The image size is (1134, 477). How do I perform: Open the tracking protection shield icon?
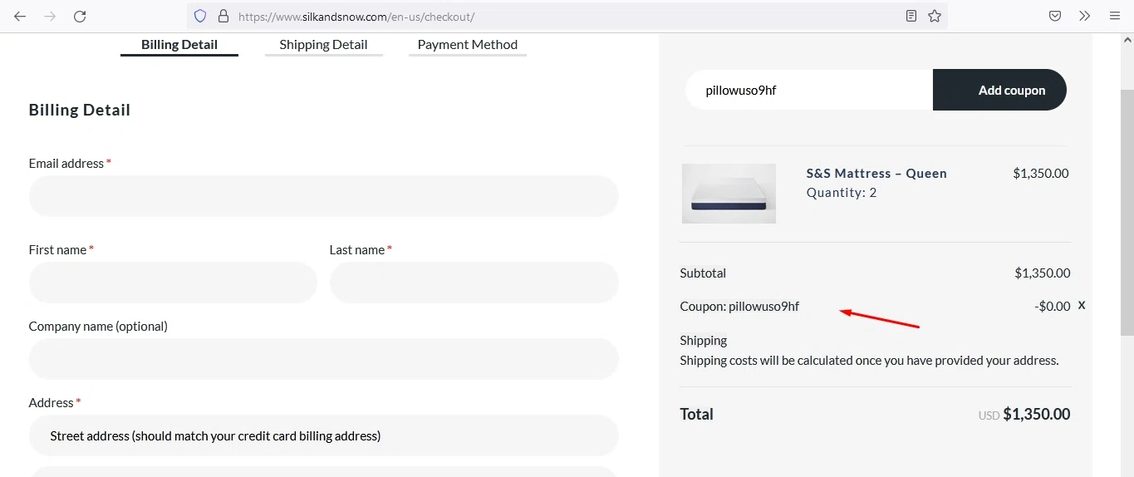click(x=199, y=16)
